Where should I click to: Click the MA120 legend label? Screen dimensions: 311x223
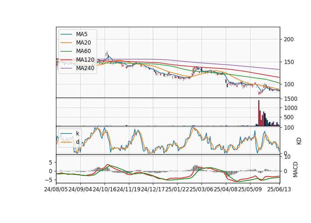[x=85, y=60]
